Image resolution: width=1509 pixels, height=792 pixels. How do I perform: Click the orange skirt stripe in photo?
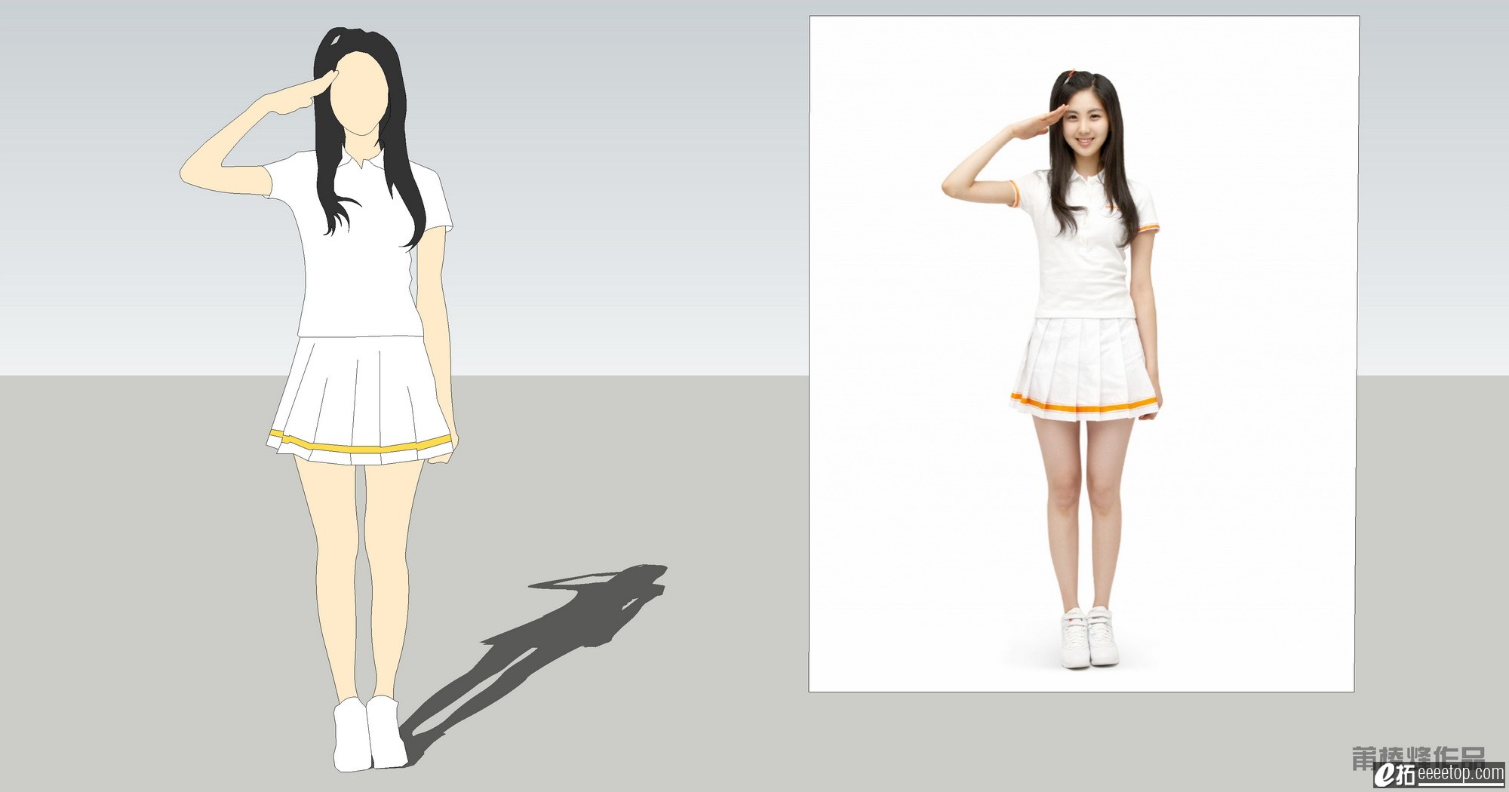[x=1083, y=403]
